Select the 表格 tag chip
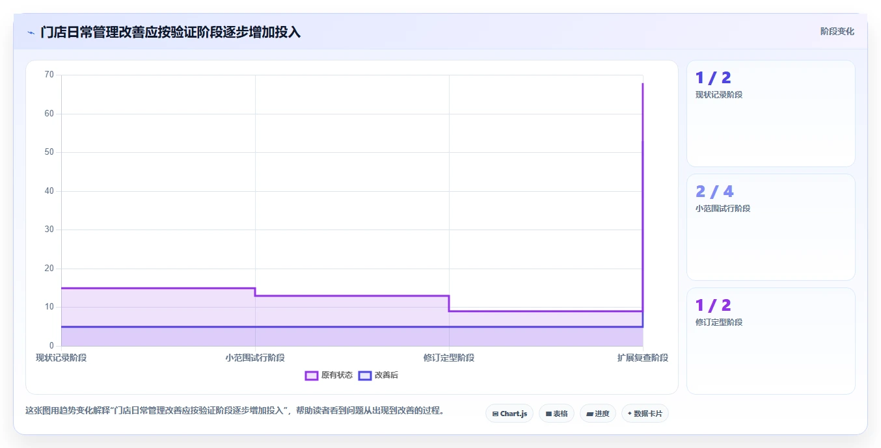Screen dimensions: 881x448 point(556,414)
